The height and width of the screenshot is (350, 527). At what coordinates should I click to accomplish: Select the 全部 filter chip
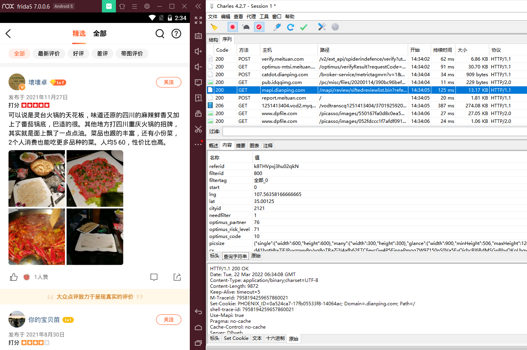tap(19, 54)
